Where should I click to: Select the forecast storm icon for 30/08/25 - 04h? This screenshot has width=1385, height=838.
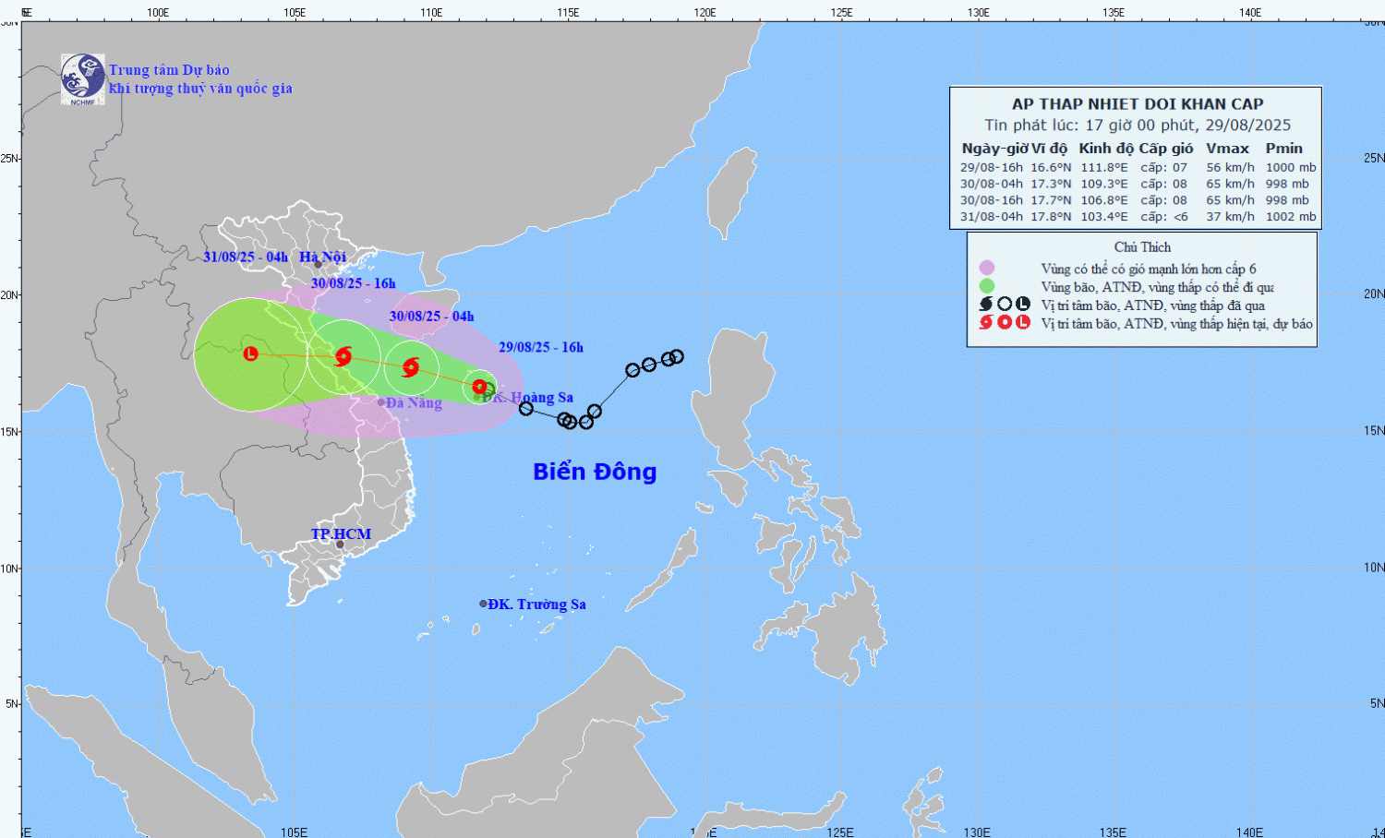tap(411, 368)
